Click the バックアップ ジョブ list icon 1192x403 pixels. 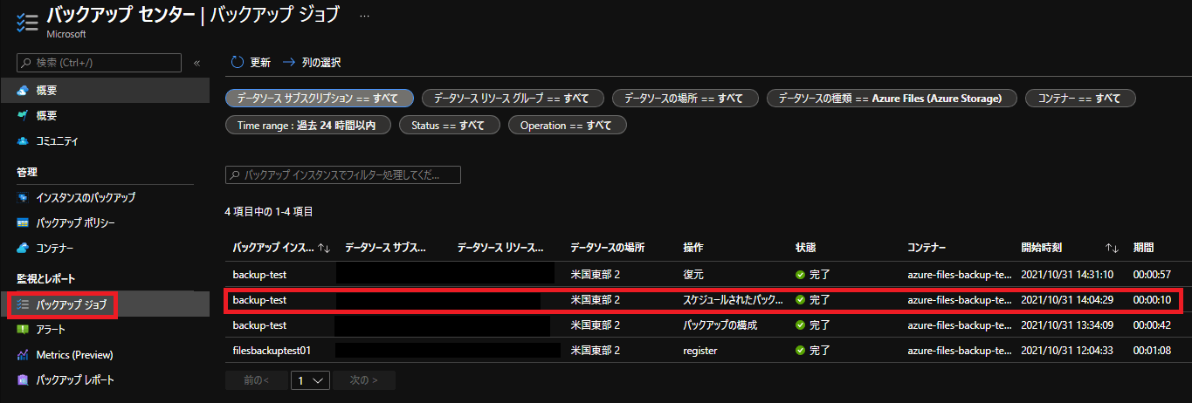23,304
